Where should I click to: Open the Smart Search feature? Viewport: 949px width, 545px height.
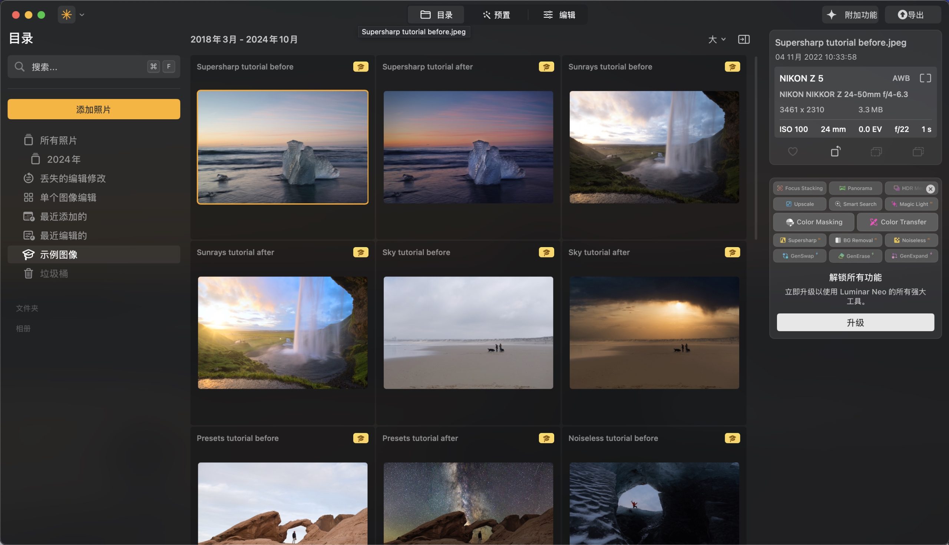tap(855, 204)
